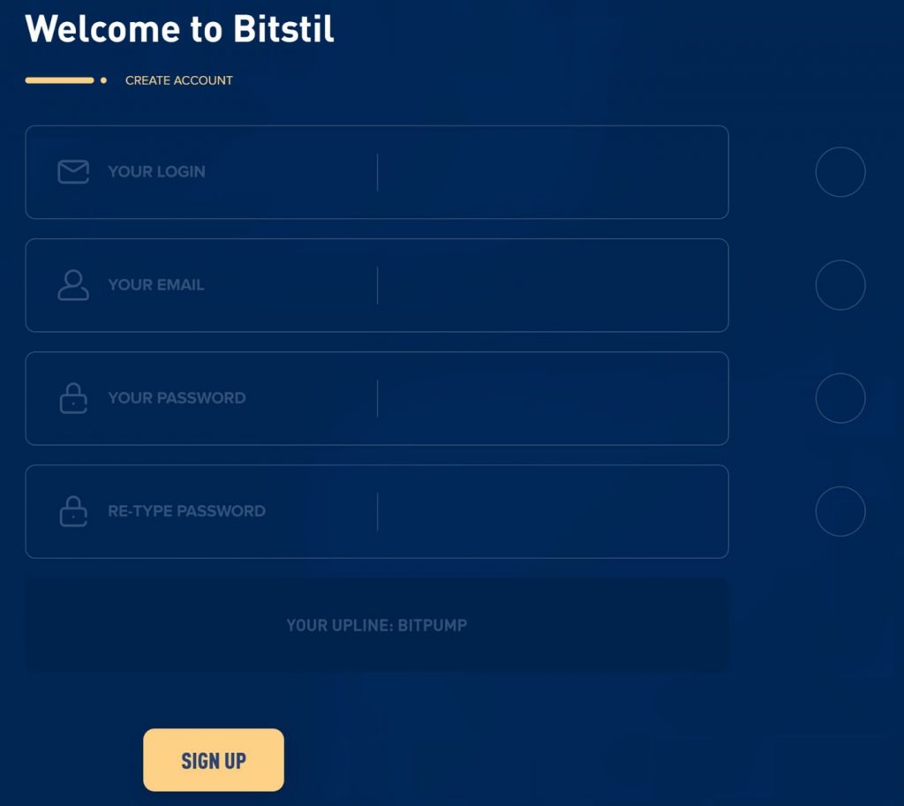Focus the Your Password input area

coord(377,398)
